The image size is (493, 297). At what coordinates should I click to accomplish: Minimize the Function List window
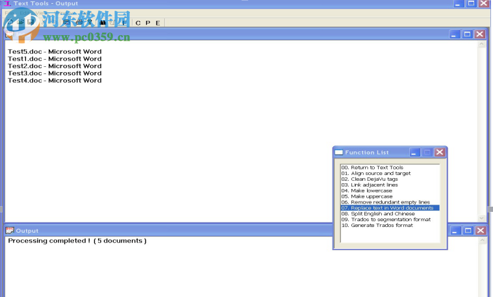[414, 153]
